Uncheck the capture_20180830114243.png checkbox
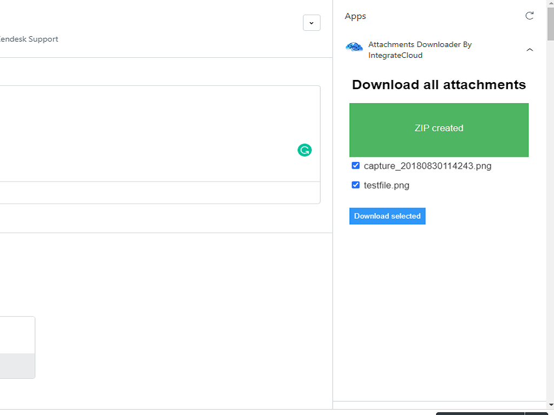Image resolution: width=554 pixels, height=415 pixels. click(355, 165)
